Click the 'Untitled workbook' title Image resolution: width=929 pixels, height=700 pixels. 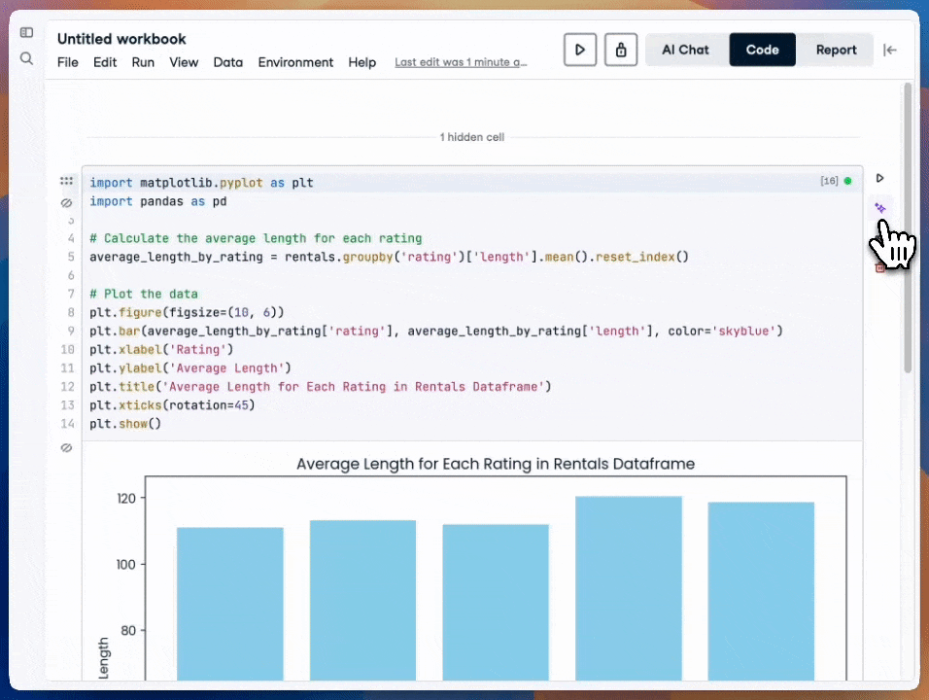121,39
